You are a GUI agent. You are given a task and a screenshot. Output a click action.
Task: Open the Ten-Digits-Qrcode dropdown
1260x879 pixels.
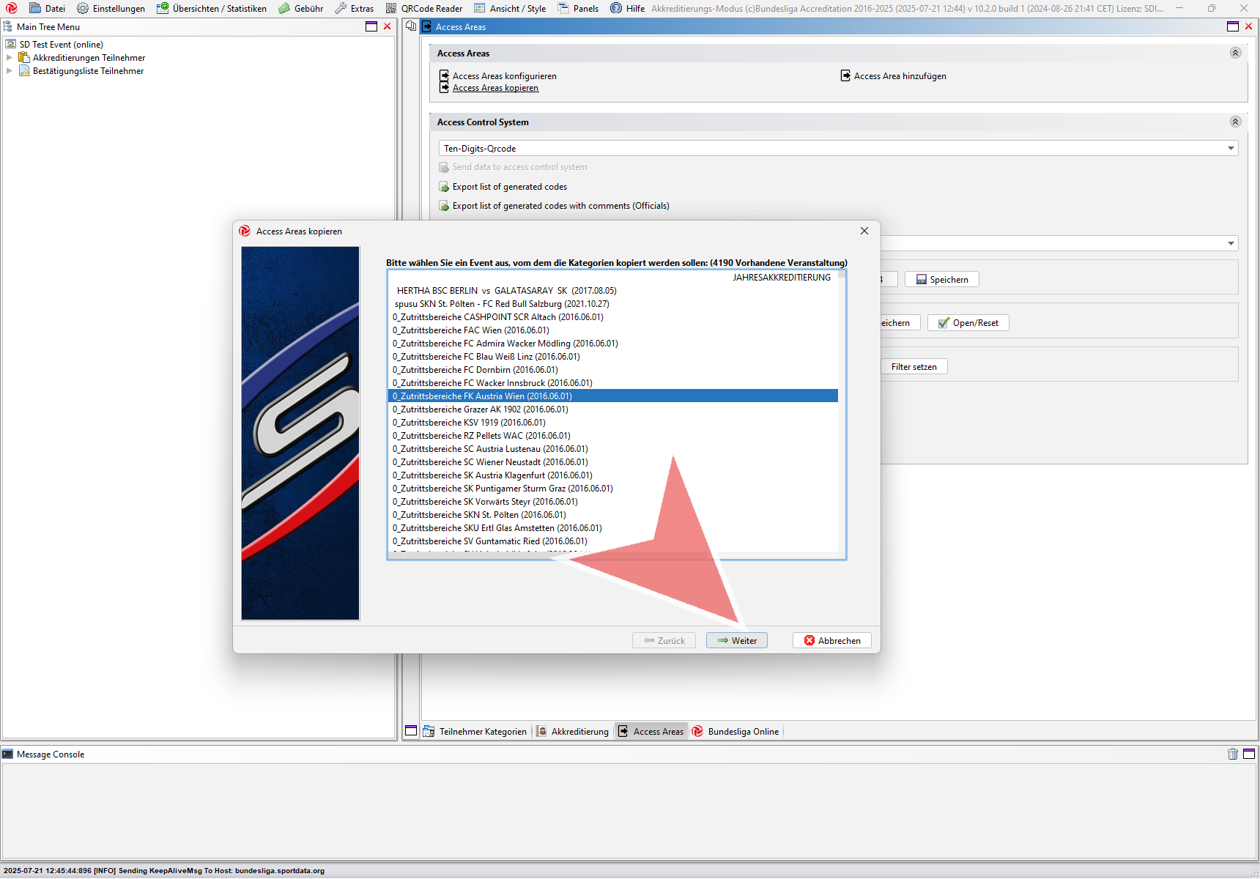(x=838, y=148)
